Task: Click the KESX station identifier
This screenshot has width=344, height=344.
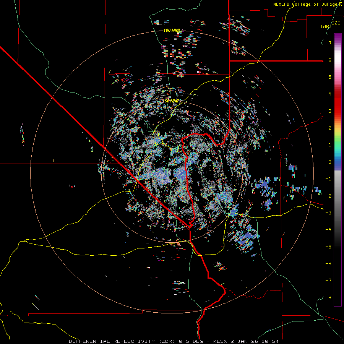Action: (x=221, y=341)
